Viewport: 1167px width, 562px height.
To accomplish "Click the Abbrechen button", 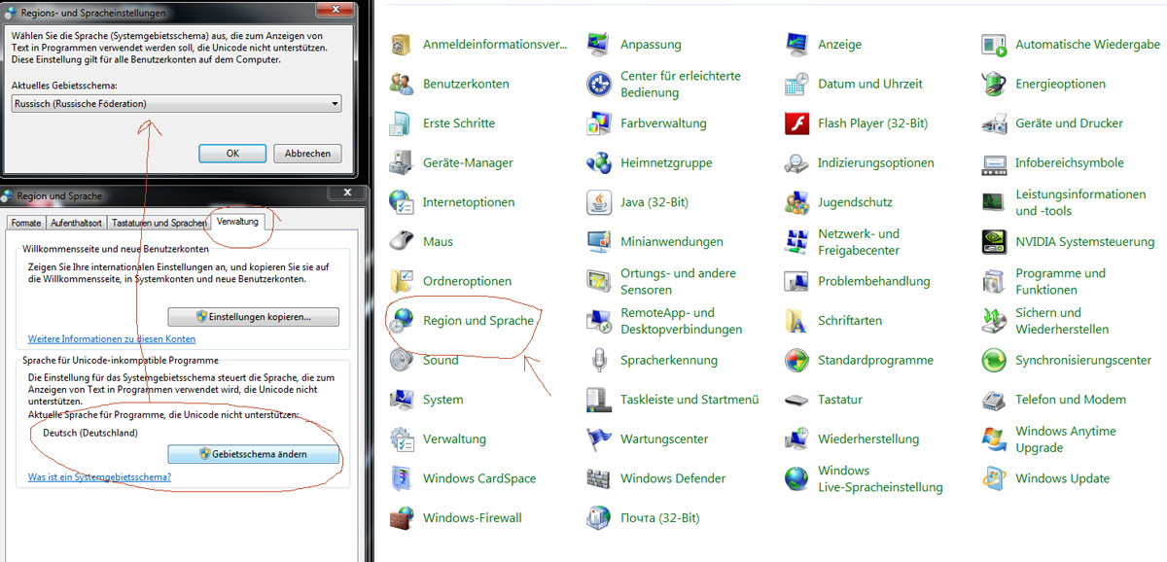I will point(307,154).
